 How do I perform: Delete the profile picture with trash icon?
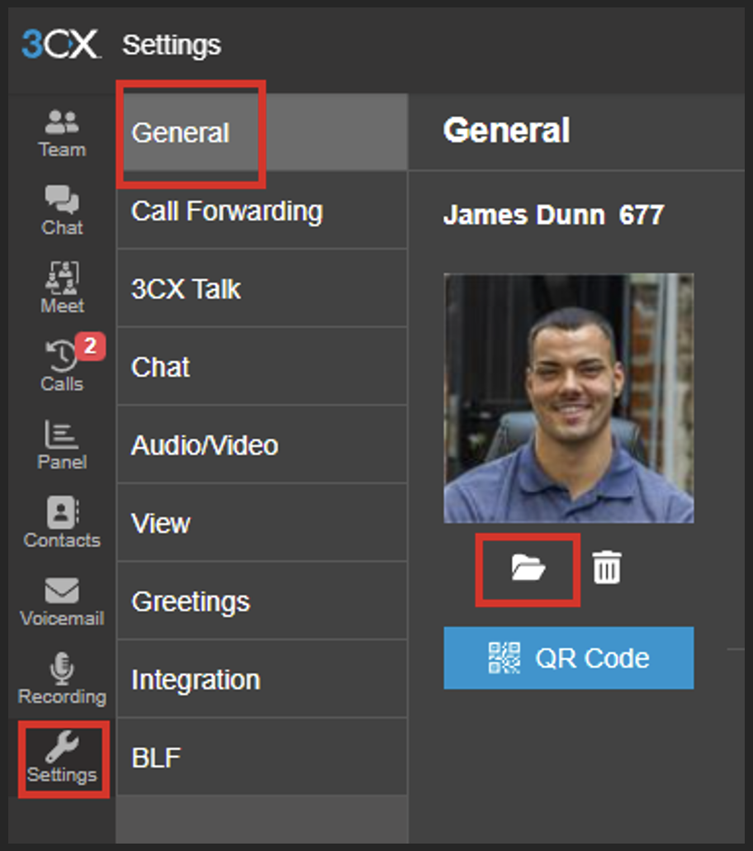(x=607, y=568)
